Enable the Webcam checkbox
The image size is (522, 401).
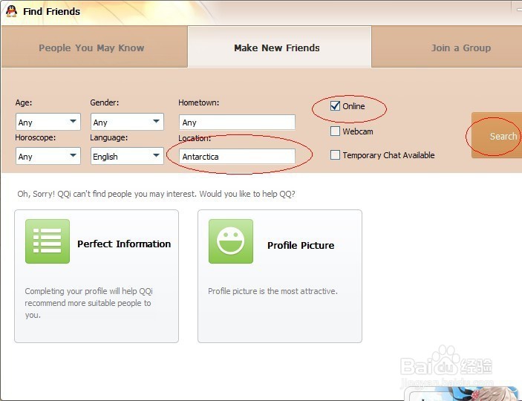(335, 131)
